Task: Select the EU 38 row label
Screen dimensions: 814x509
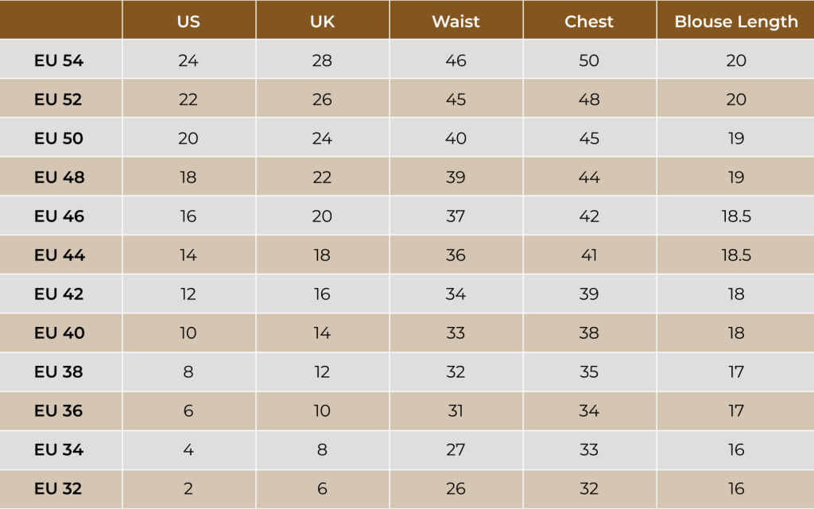Action: [x=59, y=372]
